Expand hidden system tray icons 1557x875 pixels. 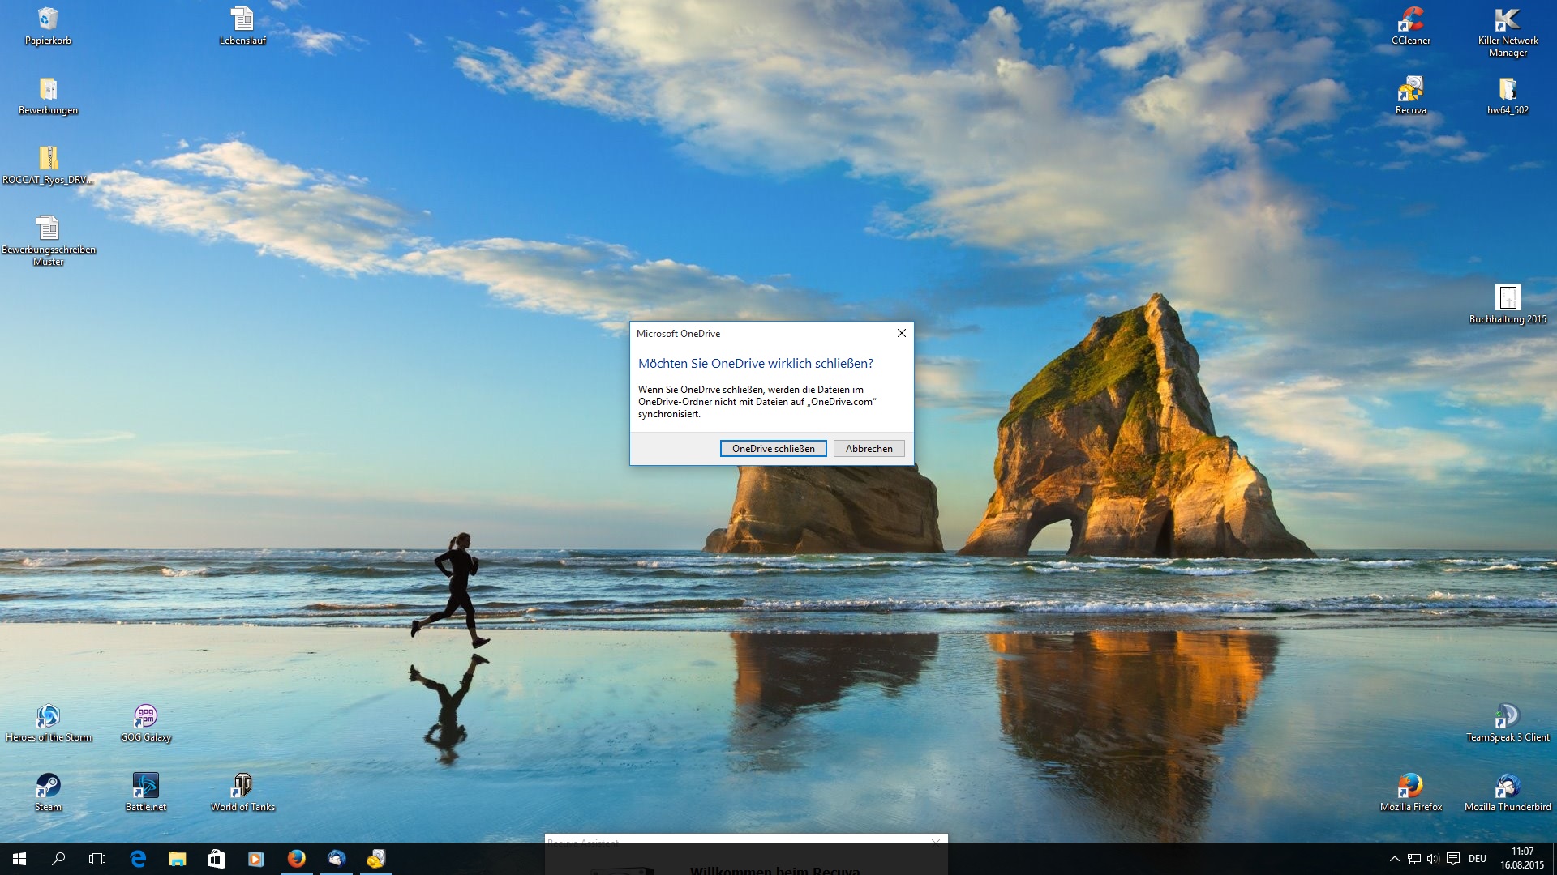[x=1394, y=859]
